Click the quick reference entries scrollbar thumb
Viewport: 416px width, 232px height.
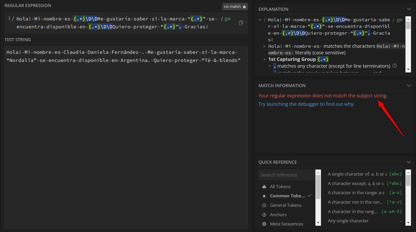pyautogui.click(x=408, y=180)
